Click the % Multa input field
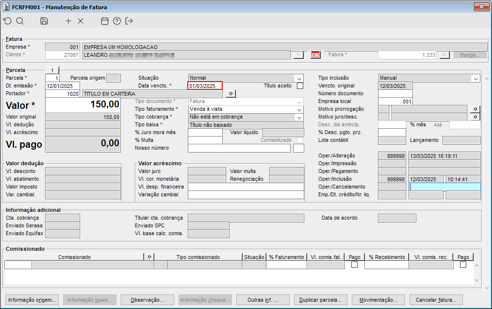The image size is (492, 309). (x=205, y=140)
